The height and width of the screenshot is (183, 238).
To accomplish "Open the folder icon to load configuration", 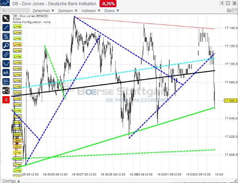I will [229, 10].
